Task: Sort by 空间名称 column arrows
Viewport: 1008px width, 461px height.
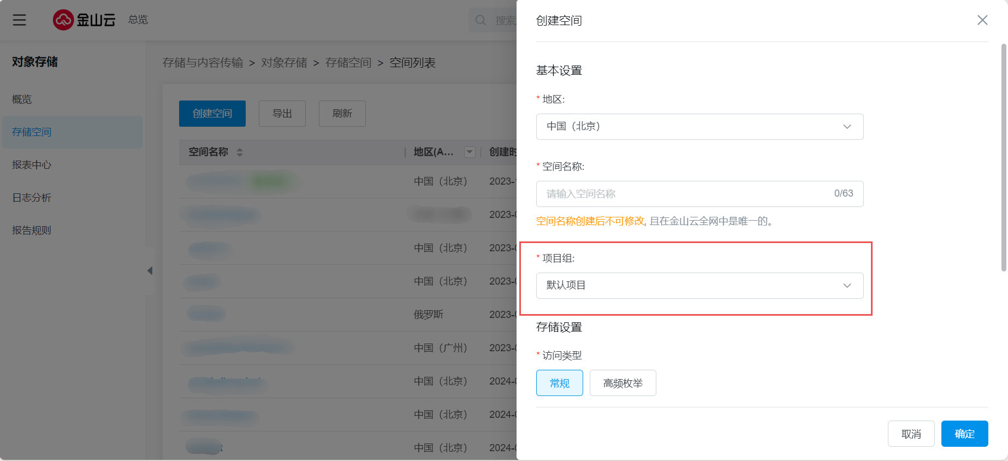Action: point(240,152)
